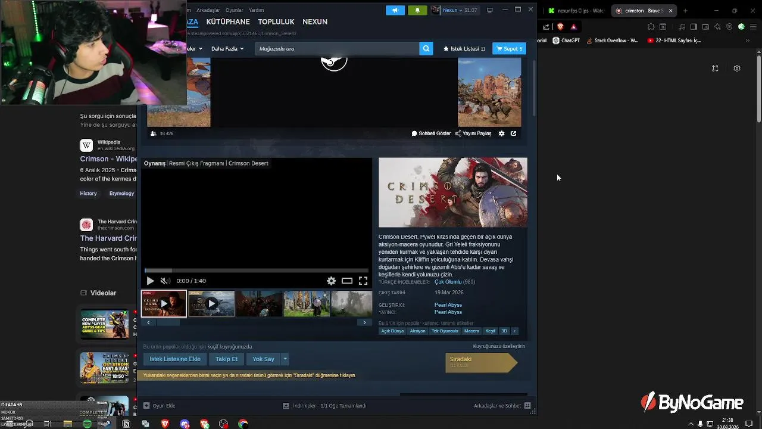Toggle theater mode on the trailer

click(347, 281)
